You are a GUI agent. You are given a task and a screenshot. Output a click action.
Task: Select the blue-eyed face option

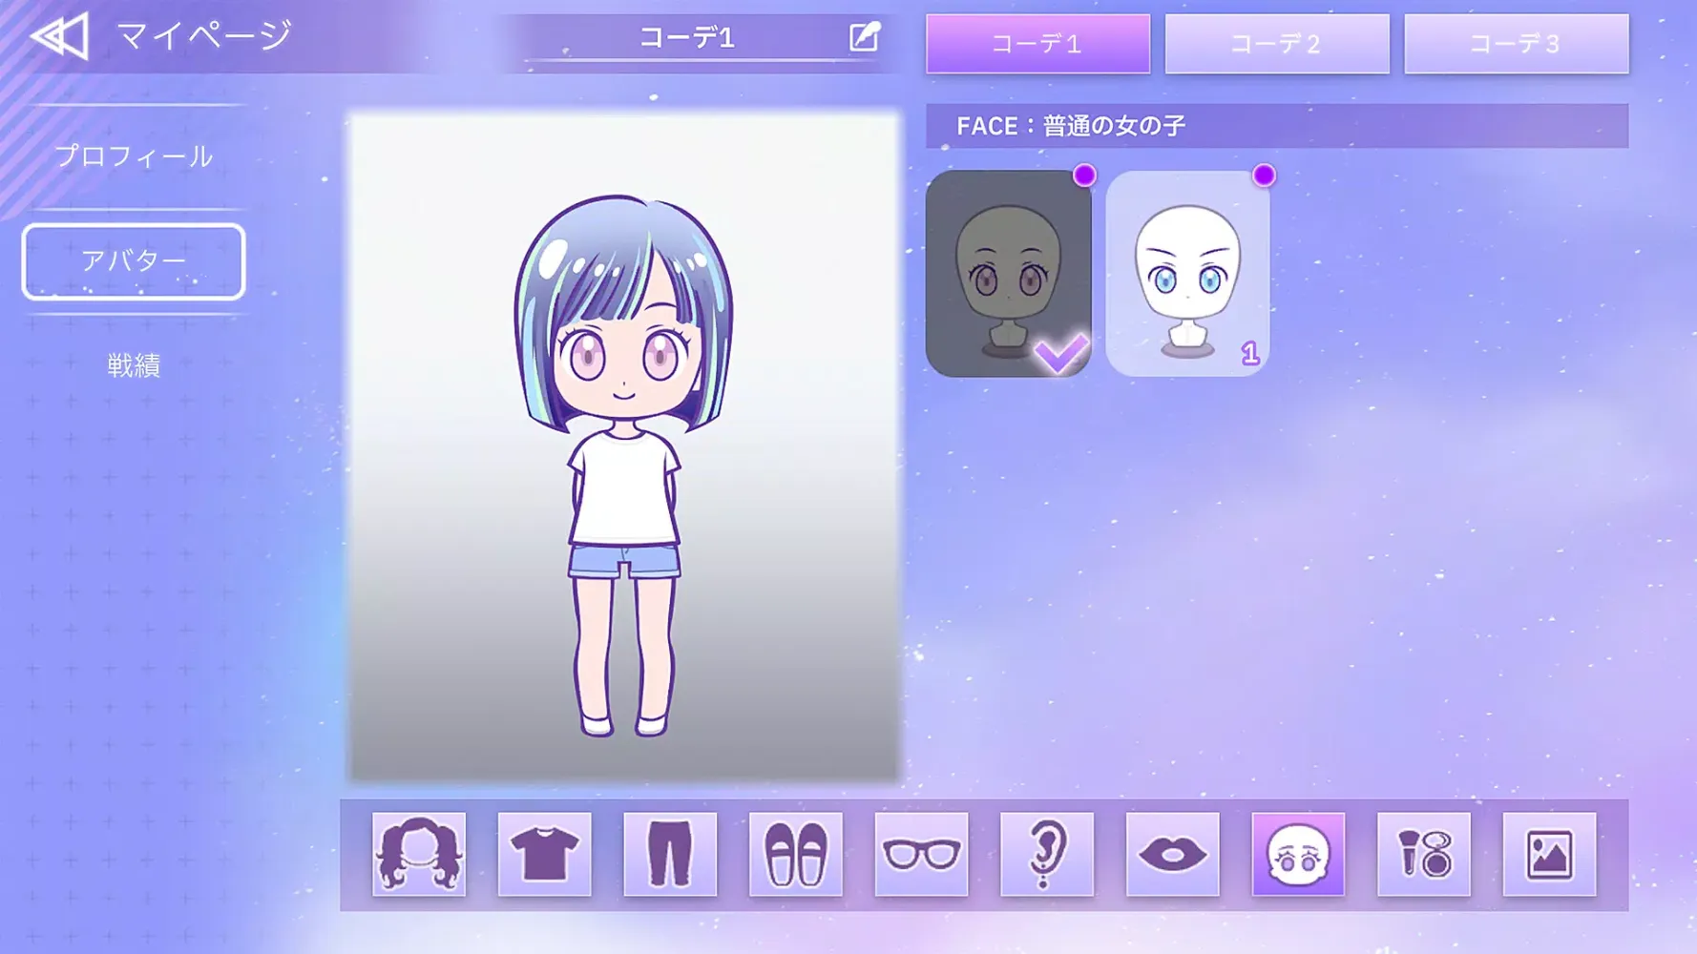1187,274
